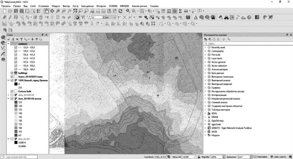The image size is (293, 159).
Task: Select the Identify Features tool
Action: coord(128,11)
